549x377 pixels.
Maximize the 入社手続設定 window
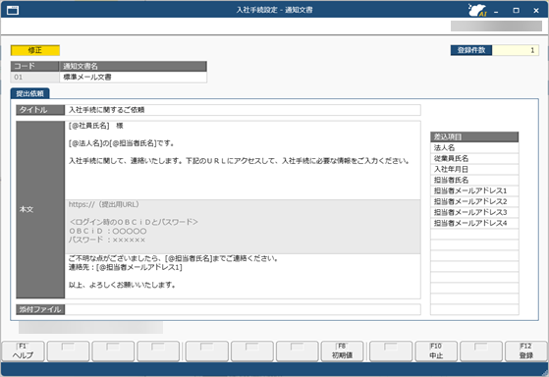(516, 11)
